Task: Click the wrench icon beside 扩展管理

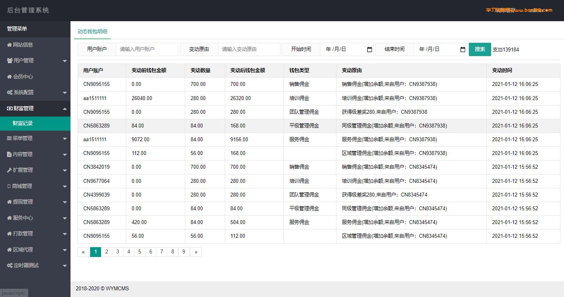Action: (x=9, y=170)
